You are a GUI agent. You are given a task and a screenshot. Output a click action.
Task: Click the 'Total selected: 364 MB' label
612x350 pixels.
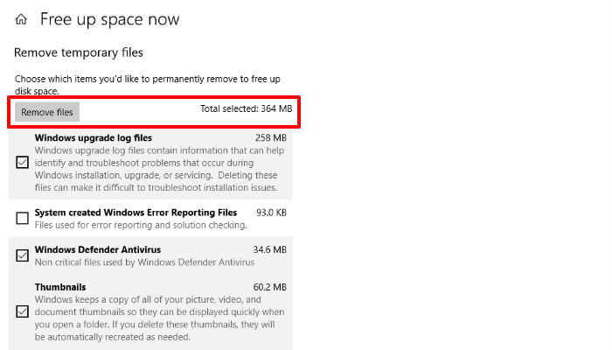(x=246, y=108)
